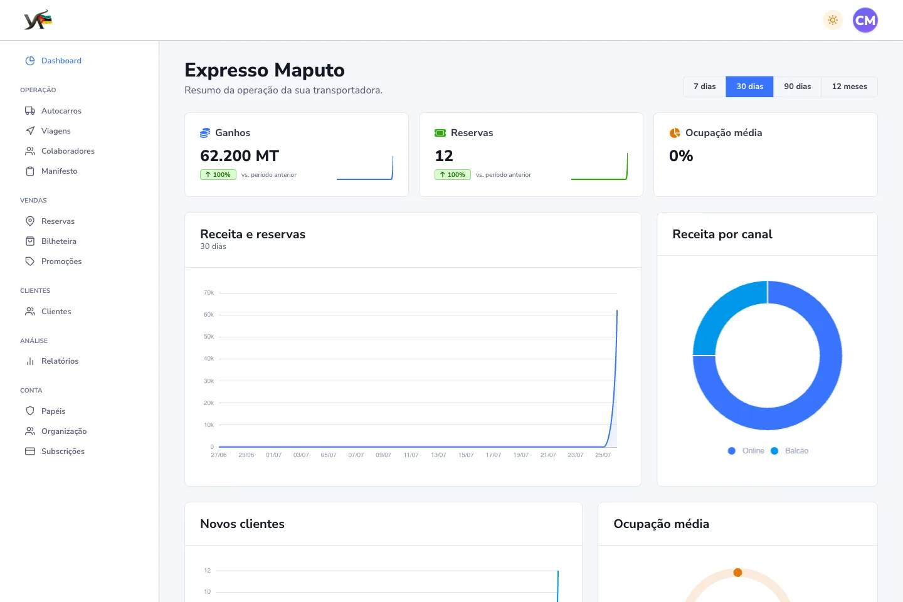Click the 62.200 MT earnings value

pyautogui.click(x=240, y=156)
